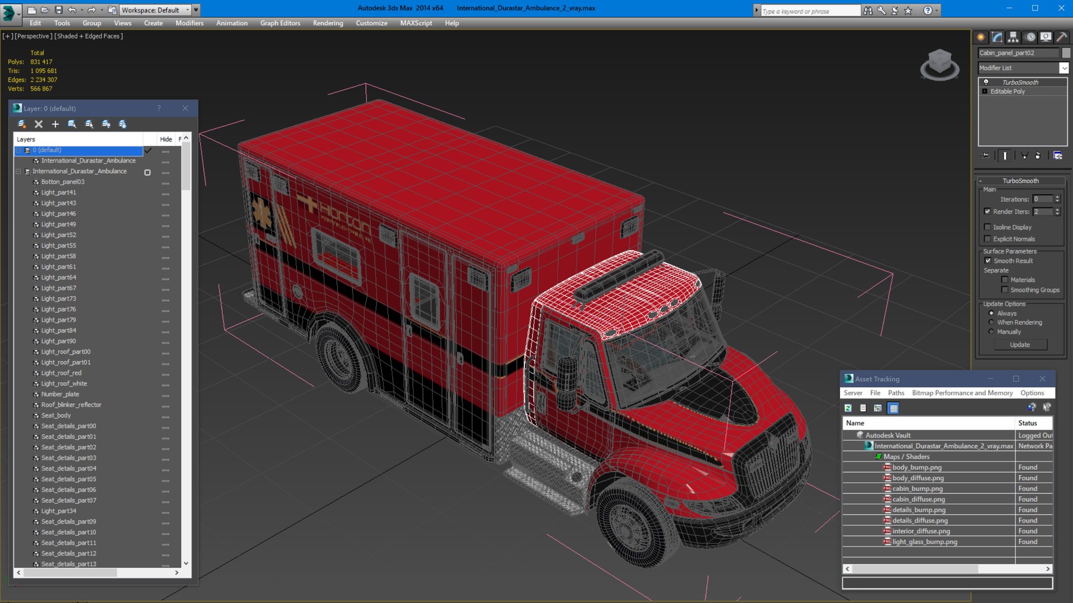Toggle Smooth Result checkbox
The width and height of the screenshot is (1073, 603).
point(987,260)
